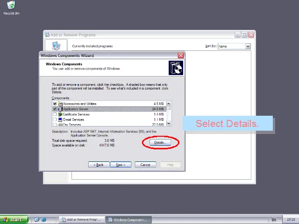Image resolution: width=299 pixels, height=224 pixels.
Task: Click the components list scroll down arrow
Action: [x=169, y=123]
